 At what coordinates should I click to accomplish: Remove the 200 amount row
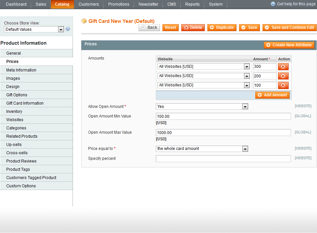click(283, 76)
